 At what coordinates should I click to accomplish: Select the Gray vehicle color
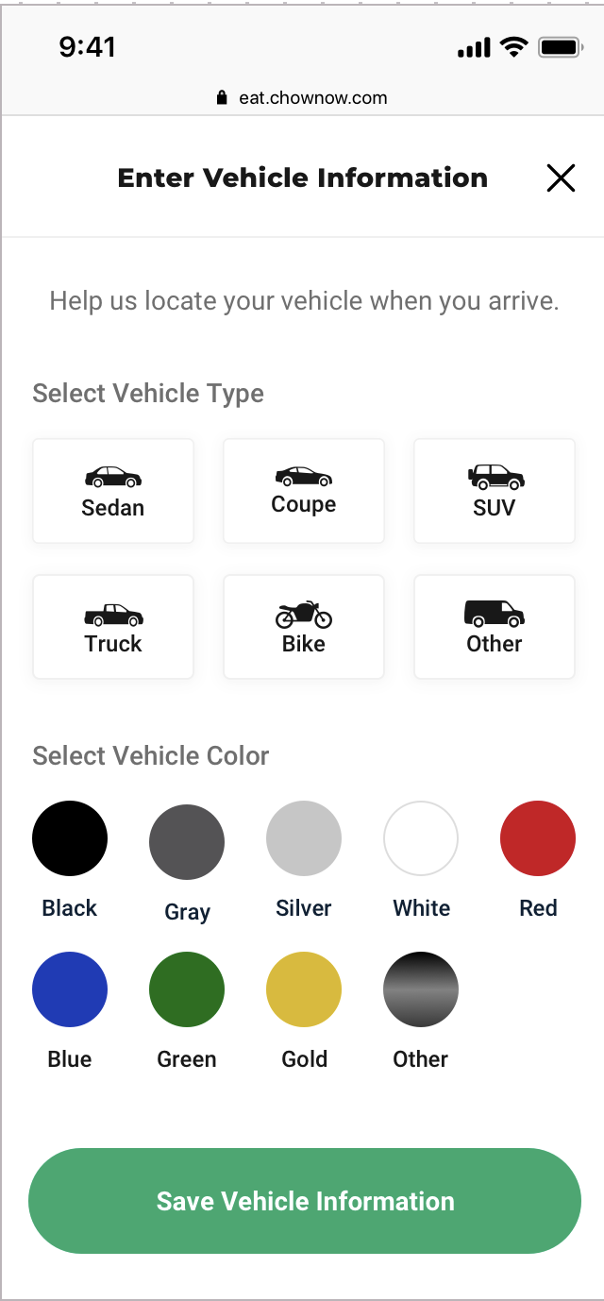click(x=187, y=840)
